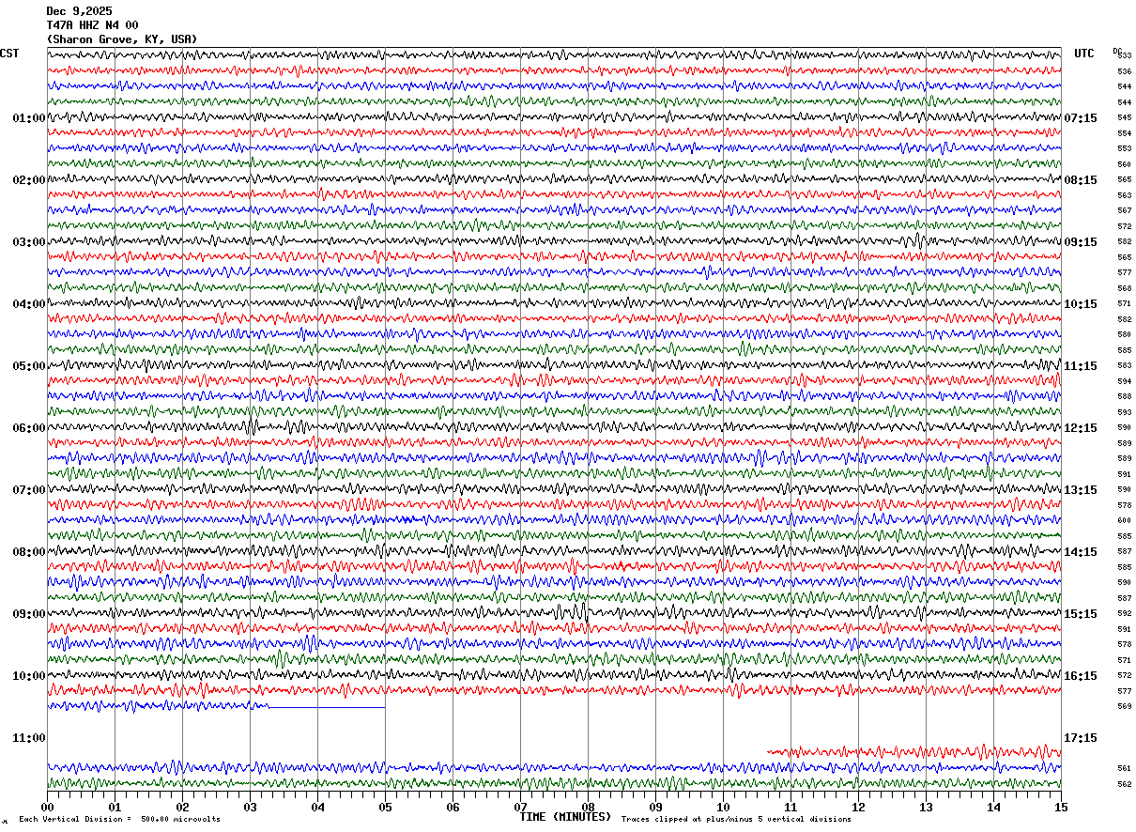Pick minute tick label 14 on axis
1136x832 pixels.
click(x=993, y=808)
